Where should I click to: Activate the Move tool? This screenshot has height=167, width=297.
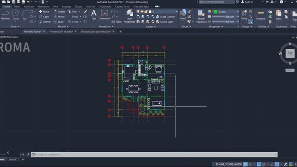pyautogui.click(x=44, y=12)
